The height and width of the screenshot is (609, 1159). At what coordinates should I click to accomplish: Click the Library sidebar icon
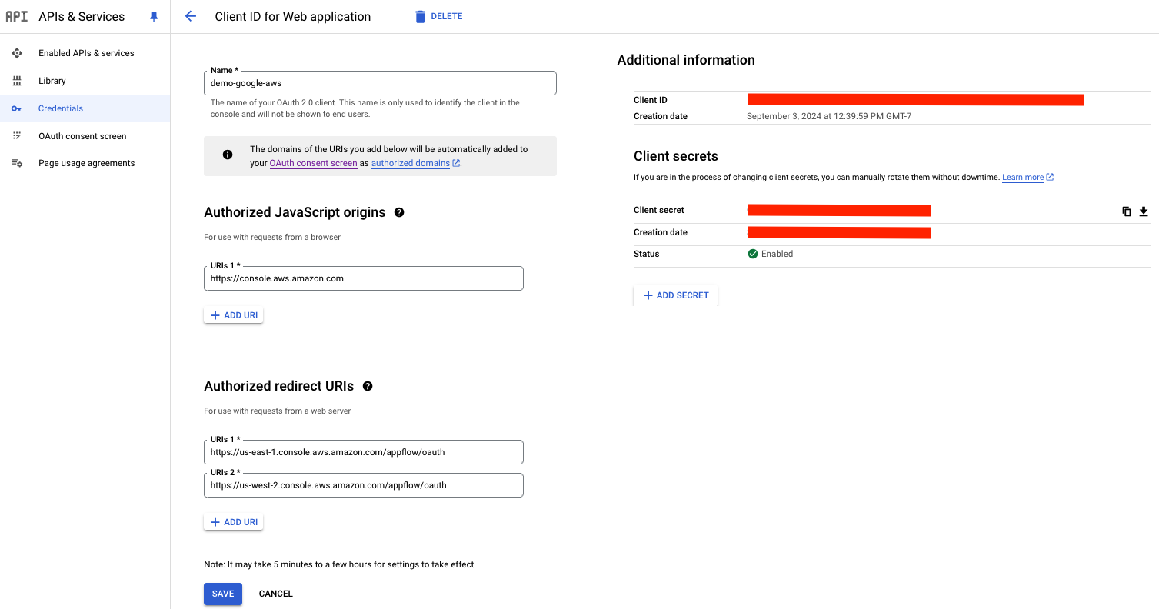click(17, 81)
